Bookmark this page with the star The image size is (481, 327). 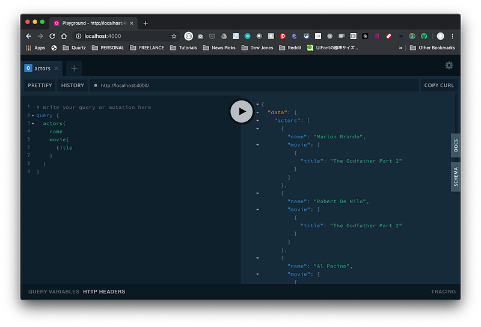(x=174, y=36)
